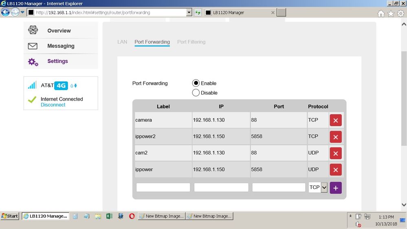Remove the ippower UDP forwarding entry
Image resolution: width=407 pixels, height=229 pixels.
point(335,170)
